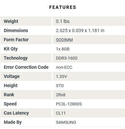125x129 pixels.
Task: Click the 2.625 x 0.039 x 1.181 in value
Action: (x=80, y=30)
